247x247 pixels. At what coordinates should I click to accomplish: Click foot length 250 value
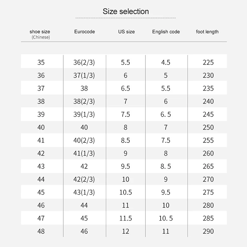click(208, 128)
